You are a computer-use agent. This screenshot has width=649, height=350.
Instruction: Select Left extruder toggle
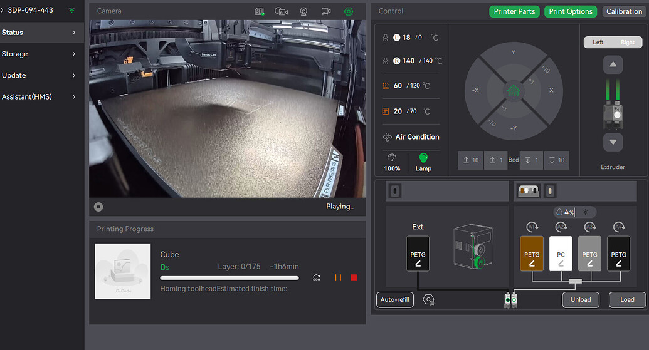click(x=598, y=42)
